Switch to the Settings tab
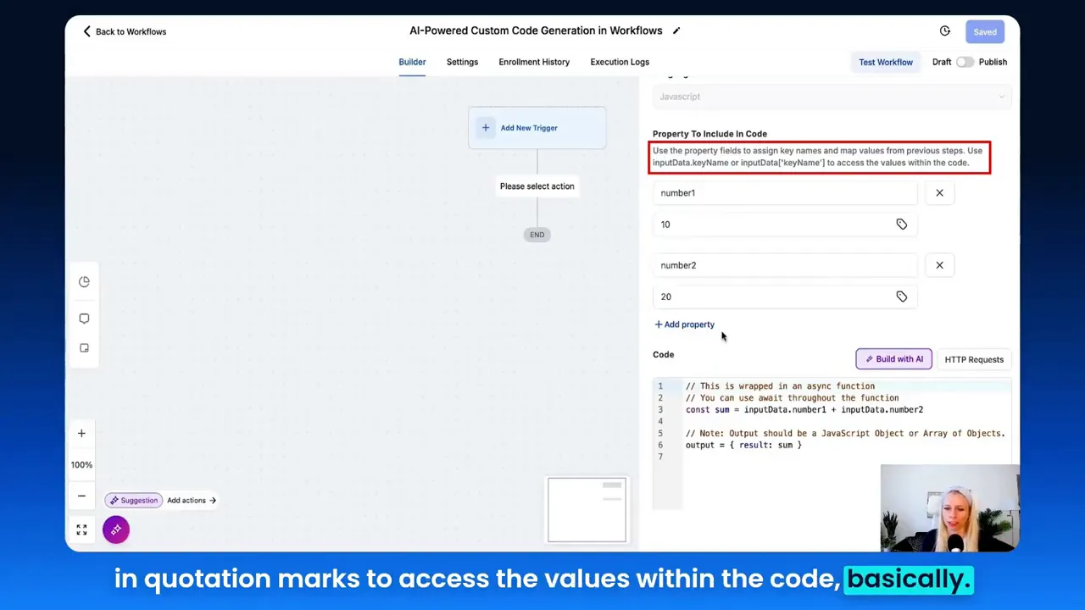1085x610 pixels. pyautogui.click(x=462, y=61)
